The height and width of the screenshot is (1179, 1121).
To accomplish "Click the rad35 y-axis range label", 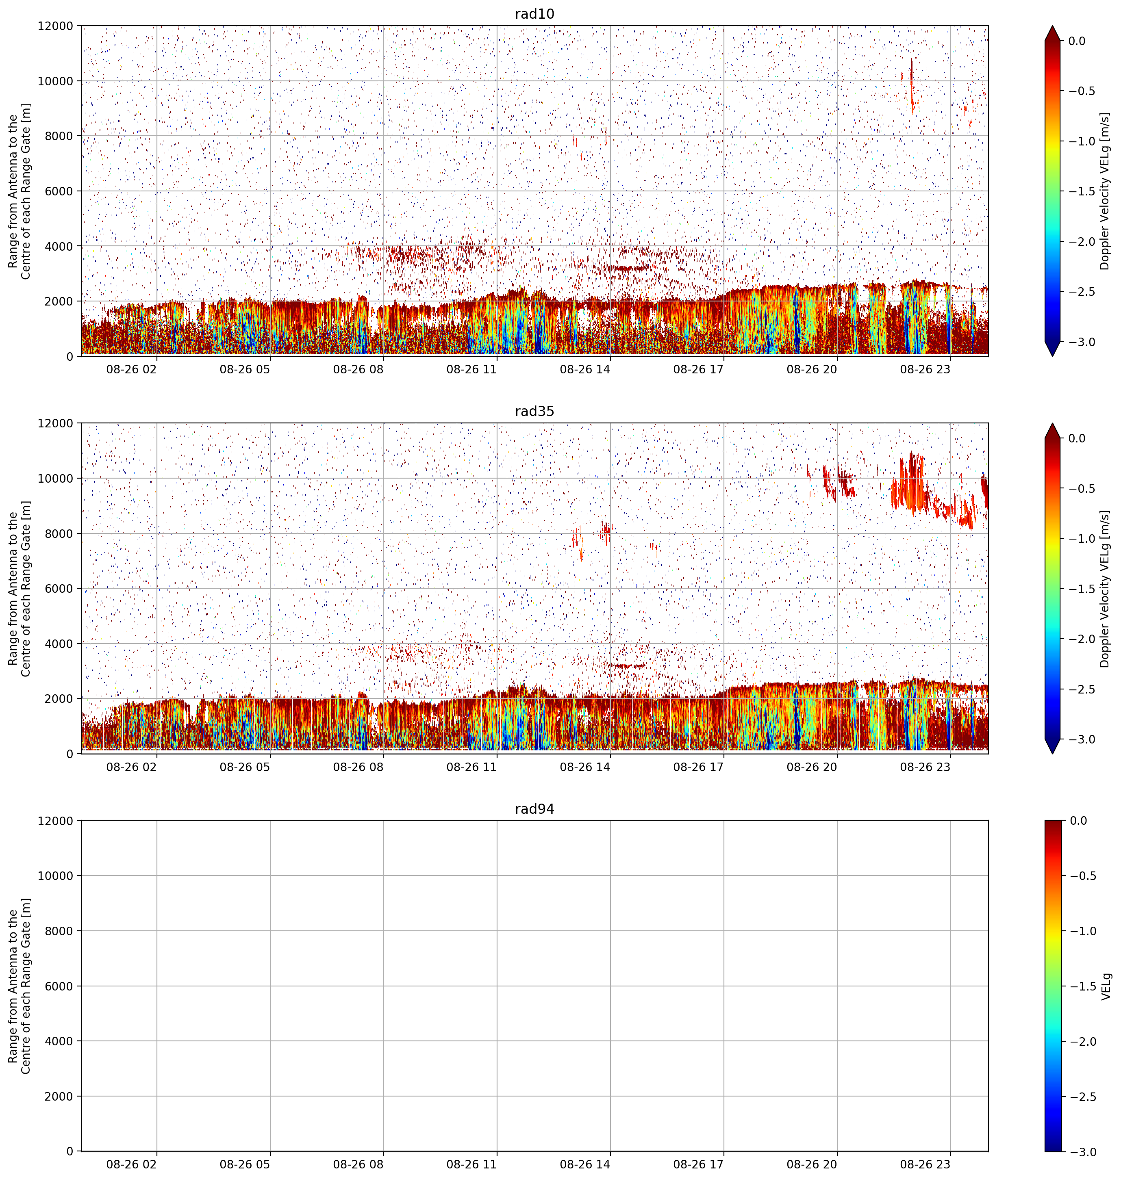I will tap(19, 588).
